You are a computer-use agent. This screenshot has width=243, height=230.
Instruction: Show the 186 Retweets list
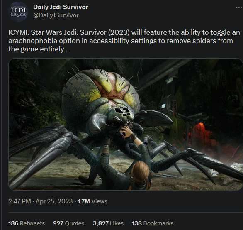(27, 223)
